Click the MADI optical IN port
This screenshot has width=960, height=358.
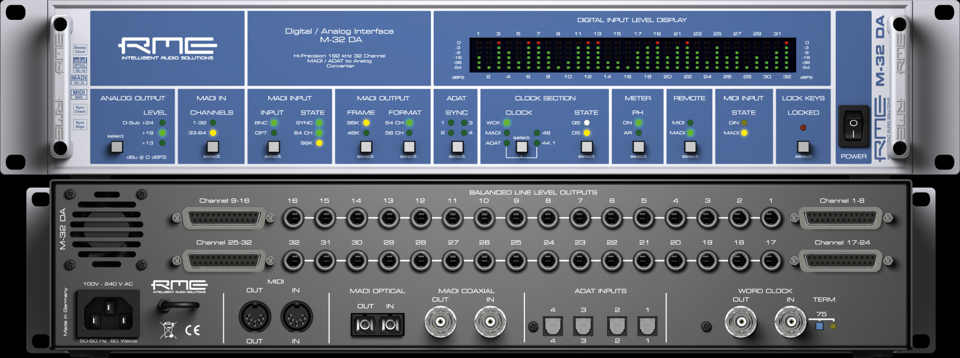click(x=390, y=324)
